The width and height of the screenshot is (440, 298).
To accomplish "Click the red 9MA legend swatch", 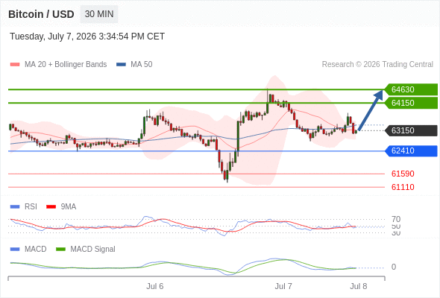I will [51, 207].
